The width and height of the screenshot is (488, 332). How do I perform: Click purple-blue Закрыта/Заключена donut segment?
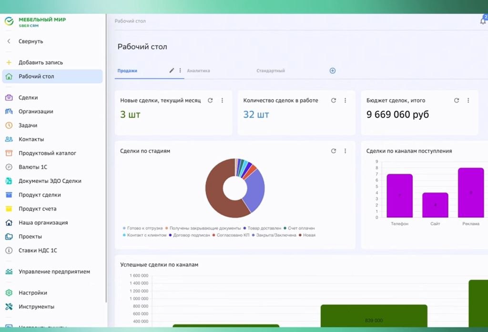point(255,191)
